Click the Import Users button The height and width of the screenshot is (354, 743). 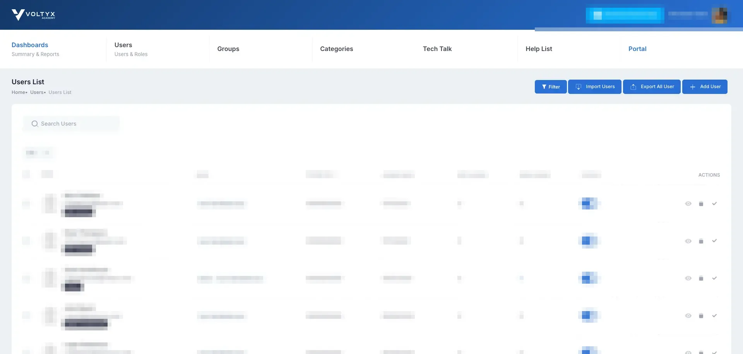click(x=595, y=87)
